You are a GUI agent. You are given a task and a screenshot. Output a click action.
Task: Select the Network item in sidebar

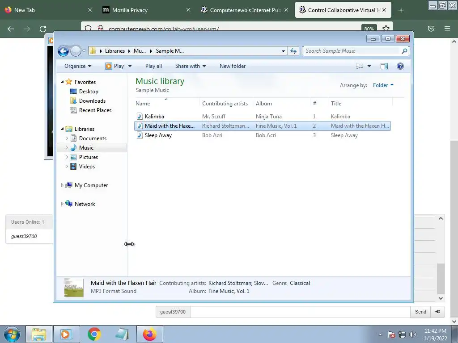coord(85,204)
